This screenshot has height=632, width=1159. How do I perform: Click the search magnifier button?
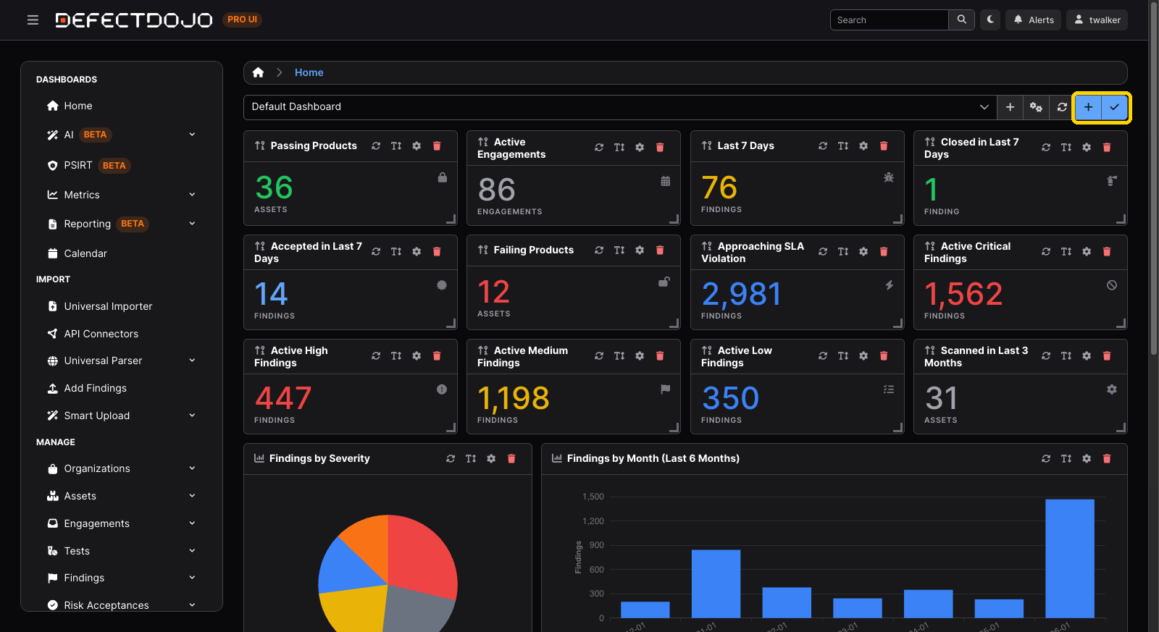[x=961, y=20]
